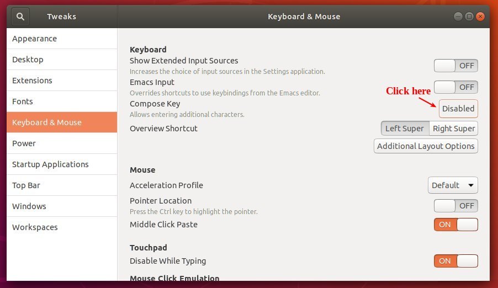Screen dimensions: 498x288
Task: Toggle Show Extended Input Sources switch
Action: 455,66
